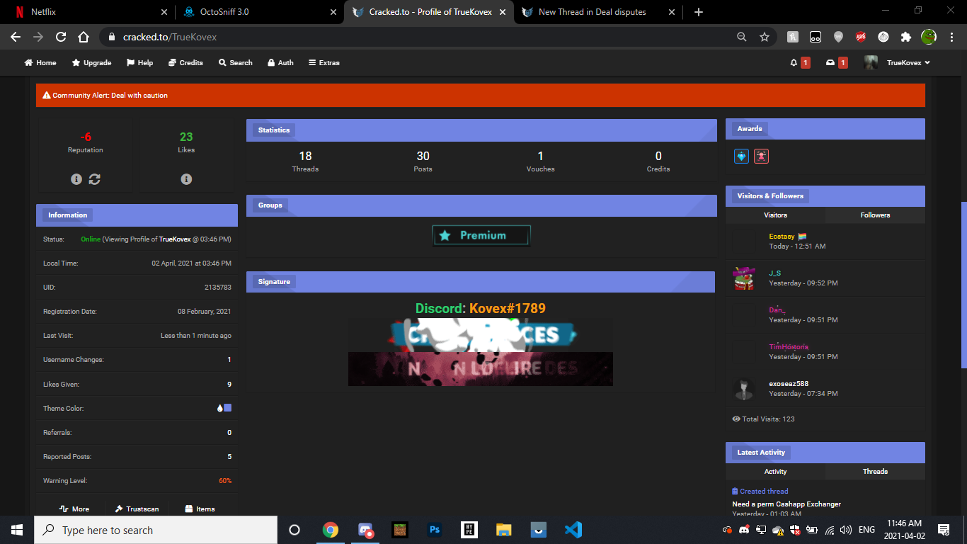Refresh reputation with the sync icon

[94, 179]
